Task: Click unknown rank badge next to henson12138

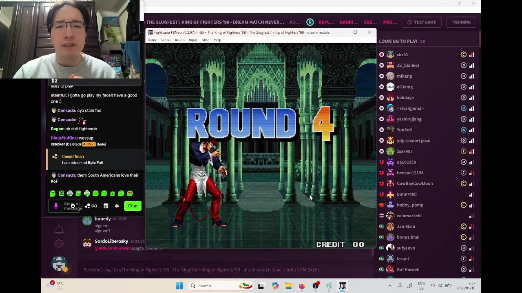Action: (x=463, y=173)
